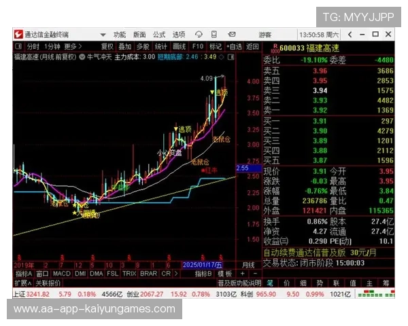Select the DMI indicator tab
Screen dimensions: 408x326
point(80,274)
